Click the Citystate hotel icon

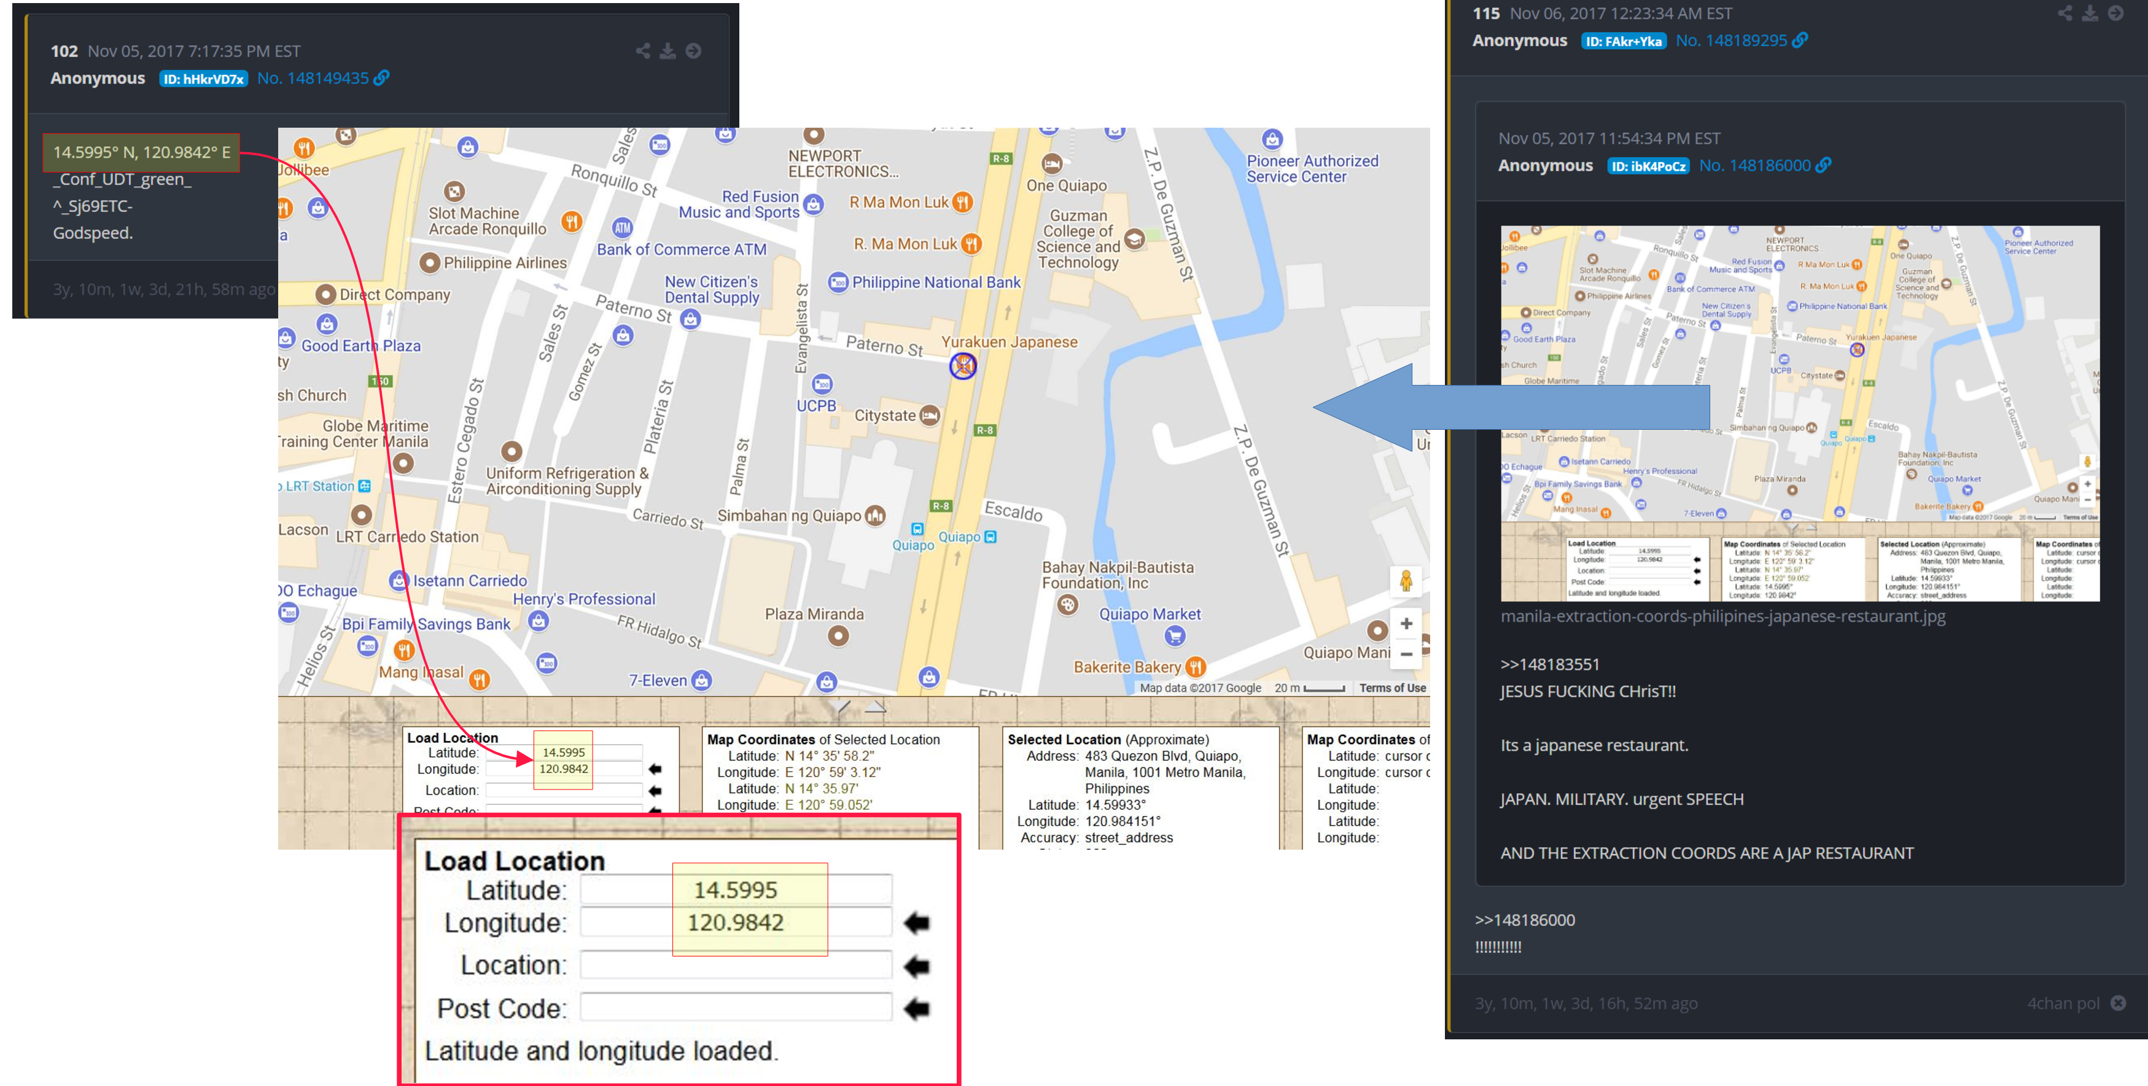pyautogui.click(x=930, y=415)
